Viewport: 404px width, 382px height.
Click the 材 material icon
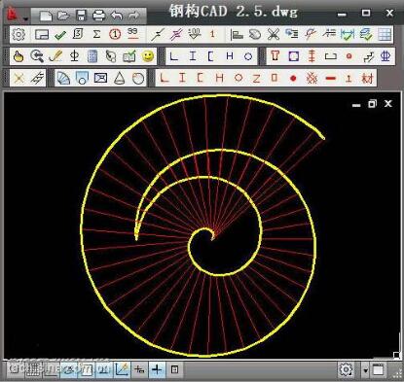pyautogui.click(x=367, y=78)
